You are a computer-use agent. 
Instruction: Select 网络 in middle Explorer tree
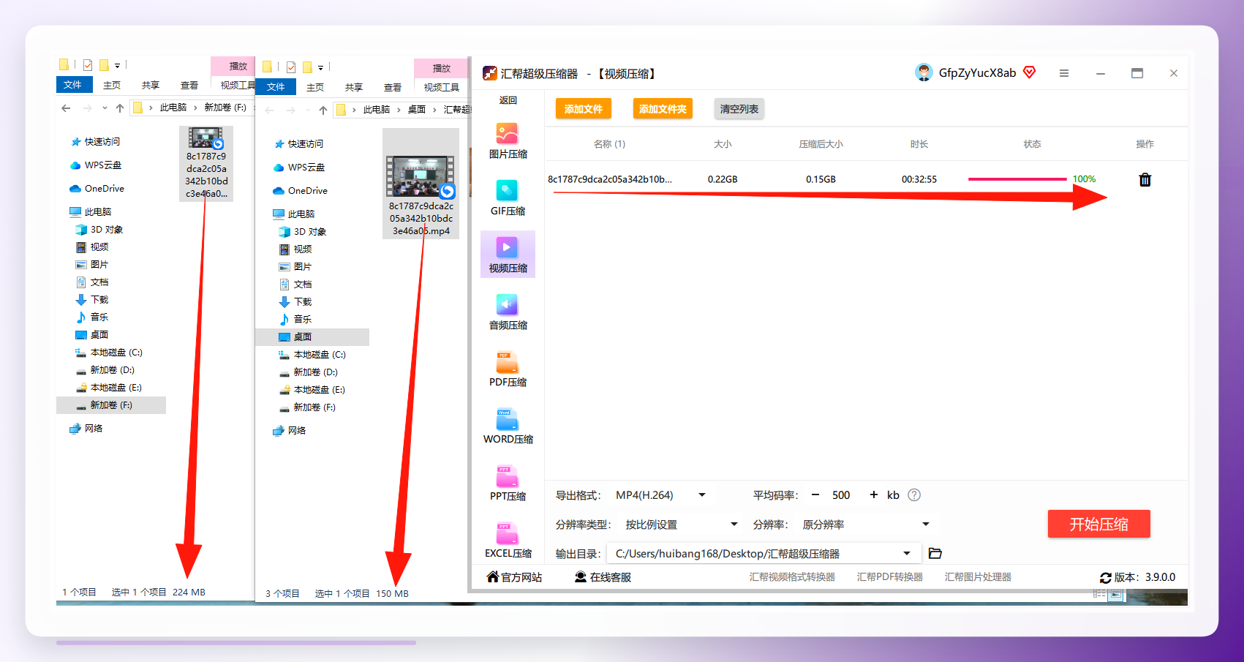click(x=290, y=431)
